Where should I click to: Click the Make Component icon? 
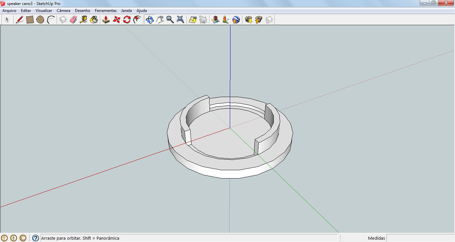[x=63, y=20]
